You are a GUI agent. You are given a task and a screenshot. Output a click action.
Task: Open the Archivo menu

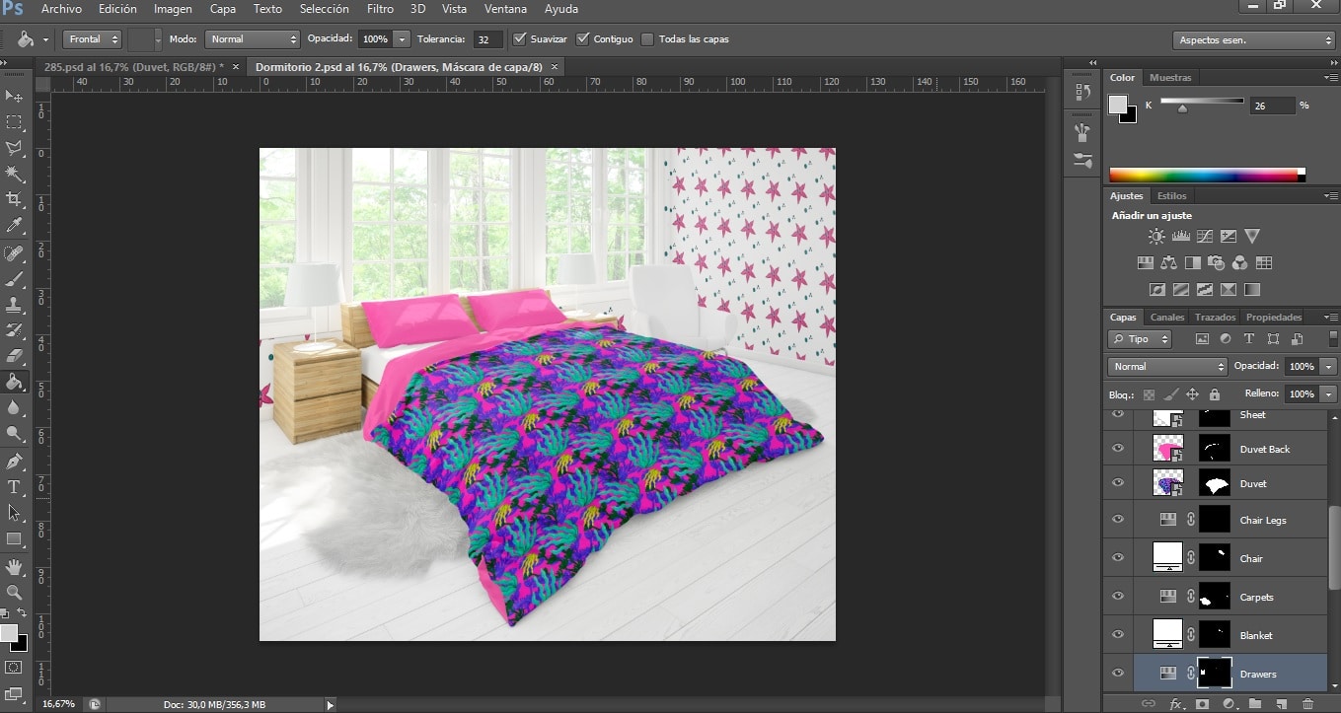(x=62, y=9)
